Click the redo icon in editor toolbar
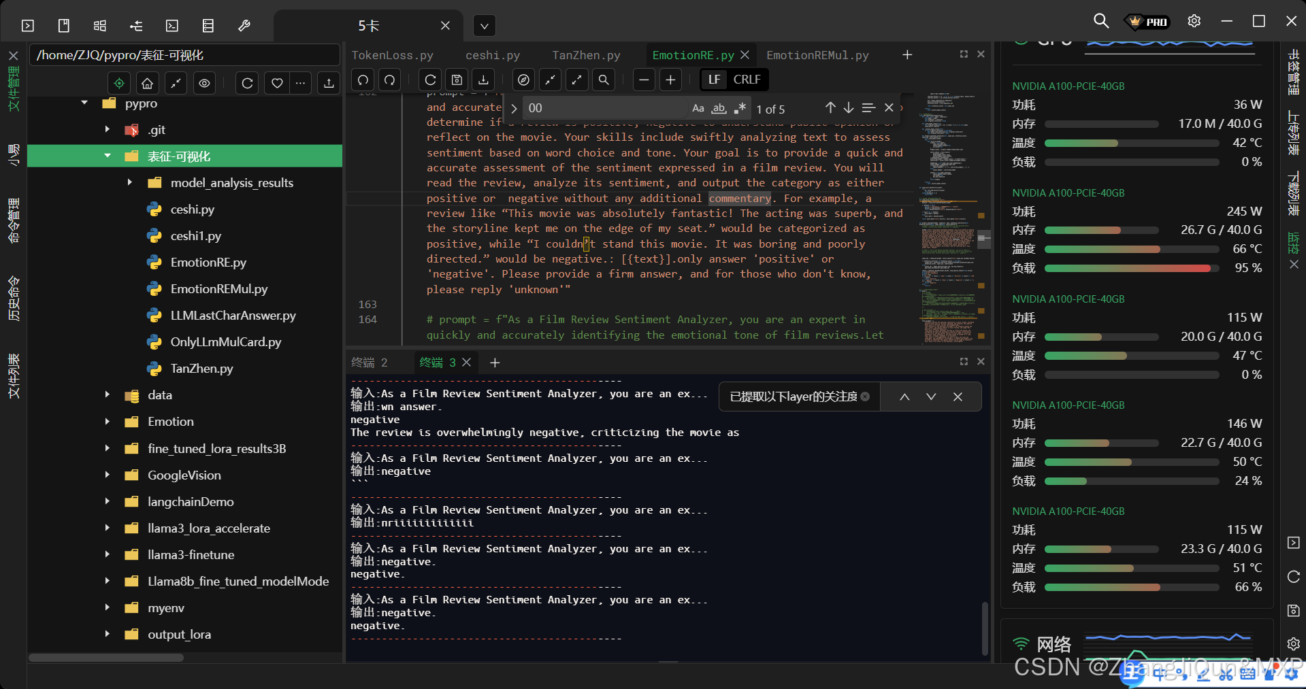Viewport: 1306px width, 689px height. click(389, 80)
